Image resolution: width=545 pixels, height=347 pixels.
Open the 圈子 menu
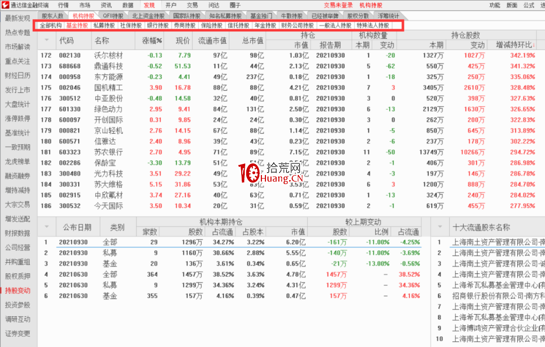tap(235, 5)
